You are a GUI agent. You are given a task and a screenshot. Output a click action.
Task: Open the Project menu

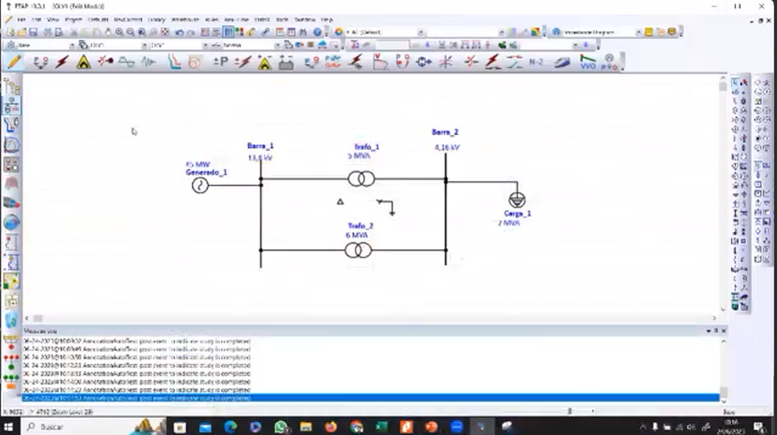click(73, 19)
